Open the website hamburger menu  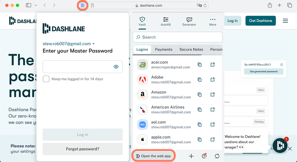(x=285, y=21)
